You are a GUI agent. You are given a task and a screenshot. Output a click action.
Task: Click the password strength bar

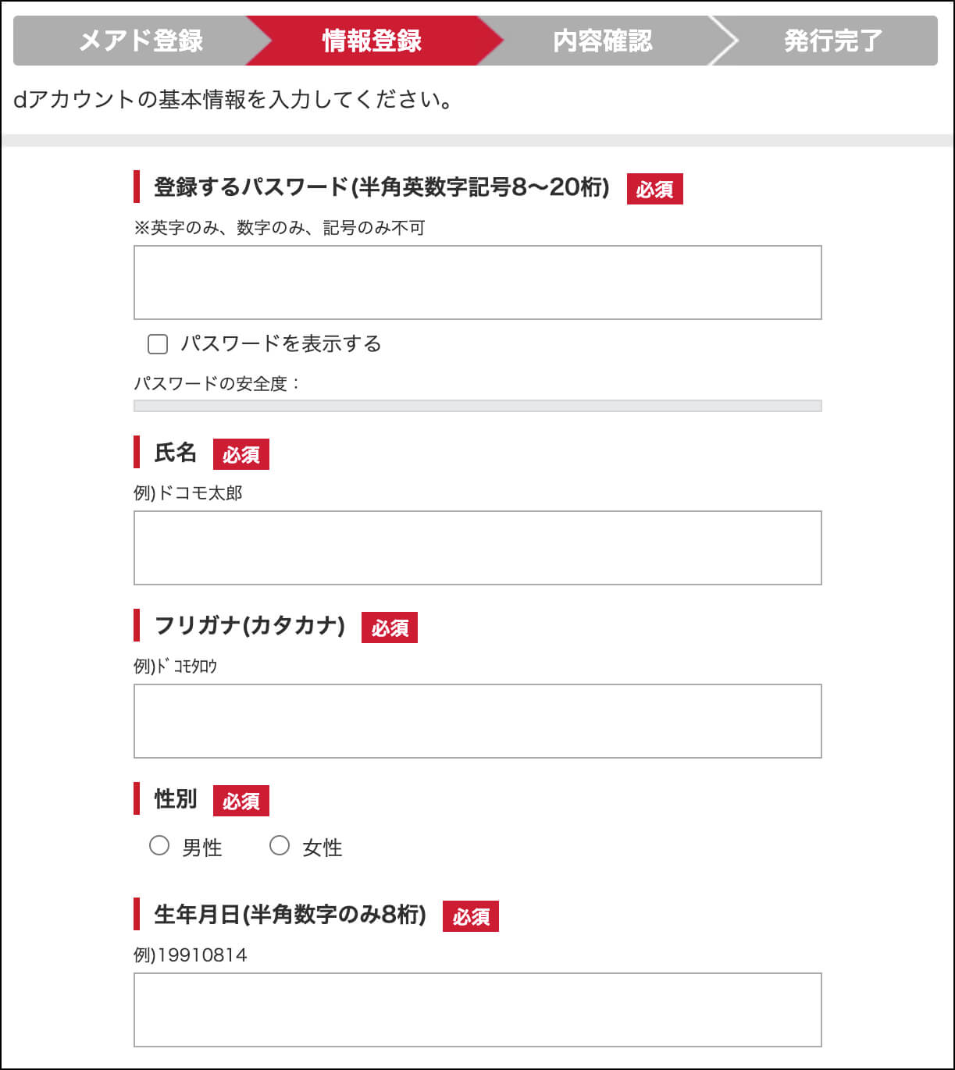point(478,406)
